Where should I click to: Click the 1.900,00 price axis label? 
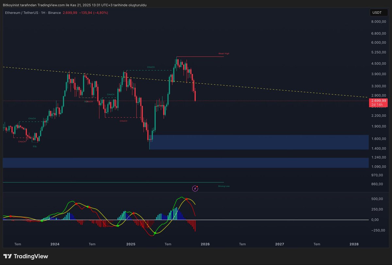coord(379,126)
